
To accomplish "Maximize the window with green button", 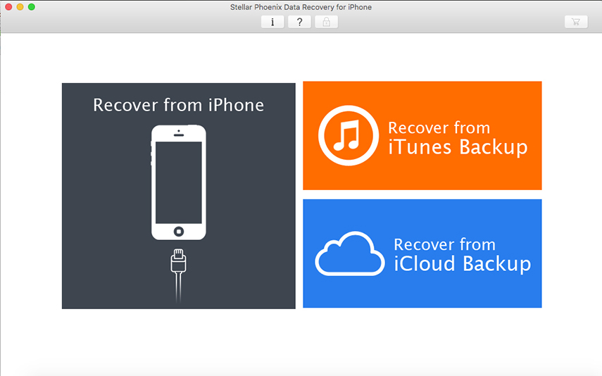I will 32,7.
